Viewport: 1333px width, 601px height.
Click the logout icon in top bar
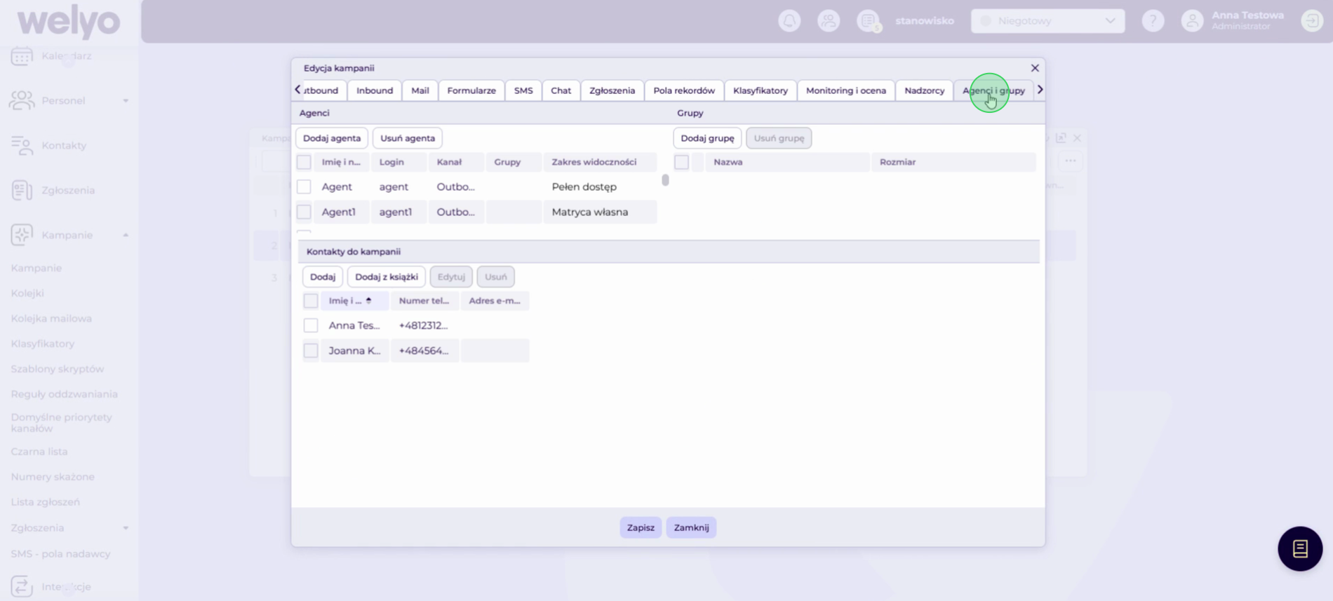[1312, 21]
